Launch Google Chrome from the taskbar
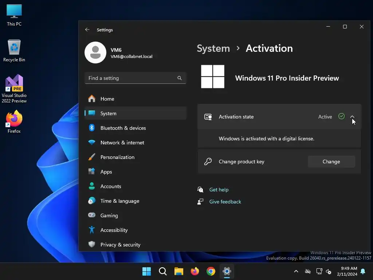Image resolution: width=373 pixels, height=280 pixels. pos(211,271)
